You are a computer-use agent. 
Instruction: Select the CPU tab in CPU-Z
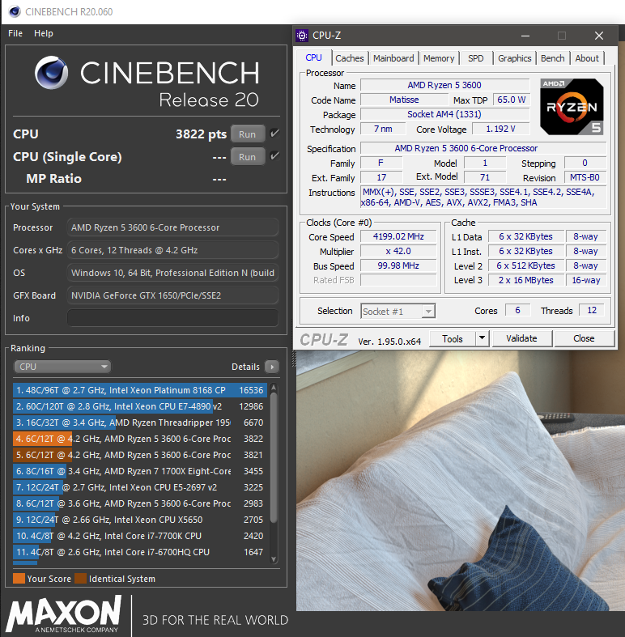(313, 57)
